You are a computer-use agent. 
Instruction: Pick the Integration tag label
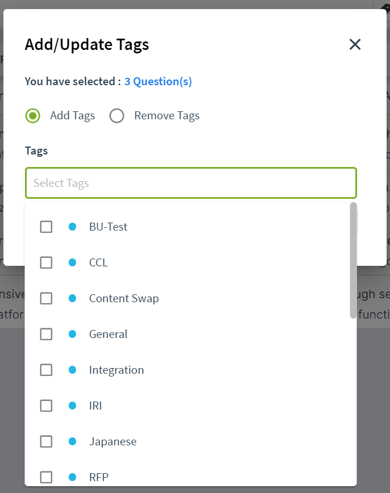pyautogui.click(x=116, y=370)
